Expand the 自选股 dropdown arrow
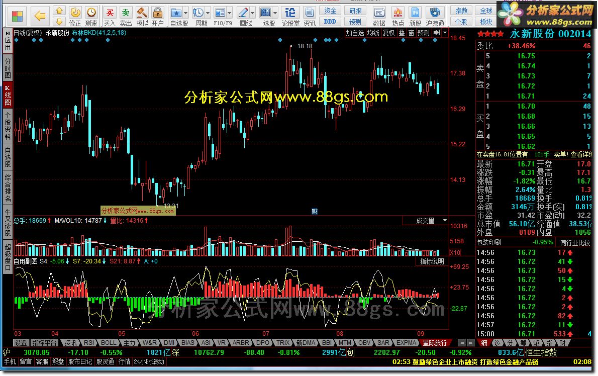This screenshot has width=598, height=376. [x=185, y=13]
